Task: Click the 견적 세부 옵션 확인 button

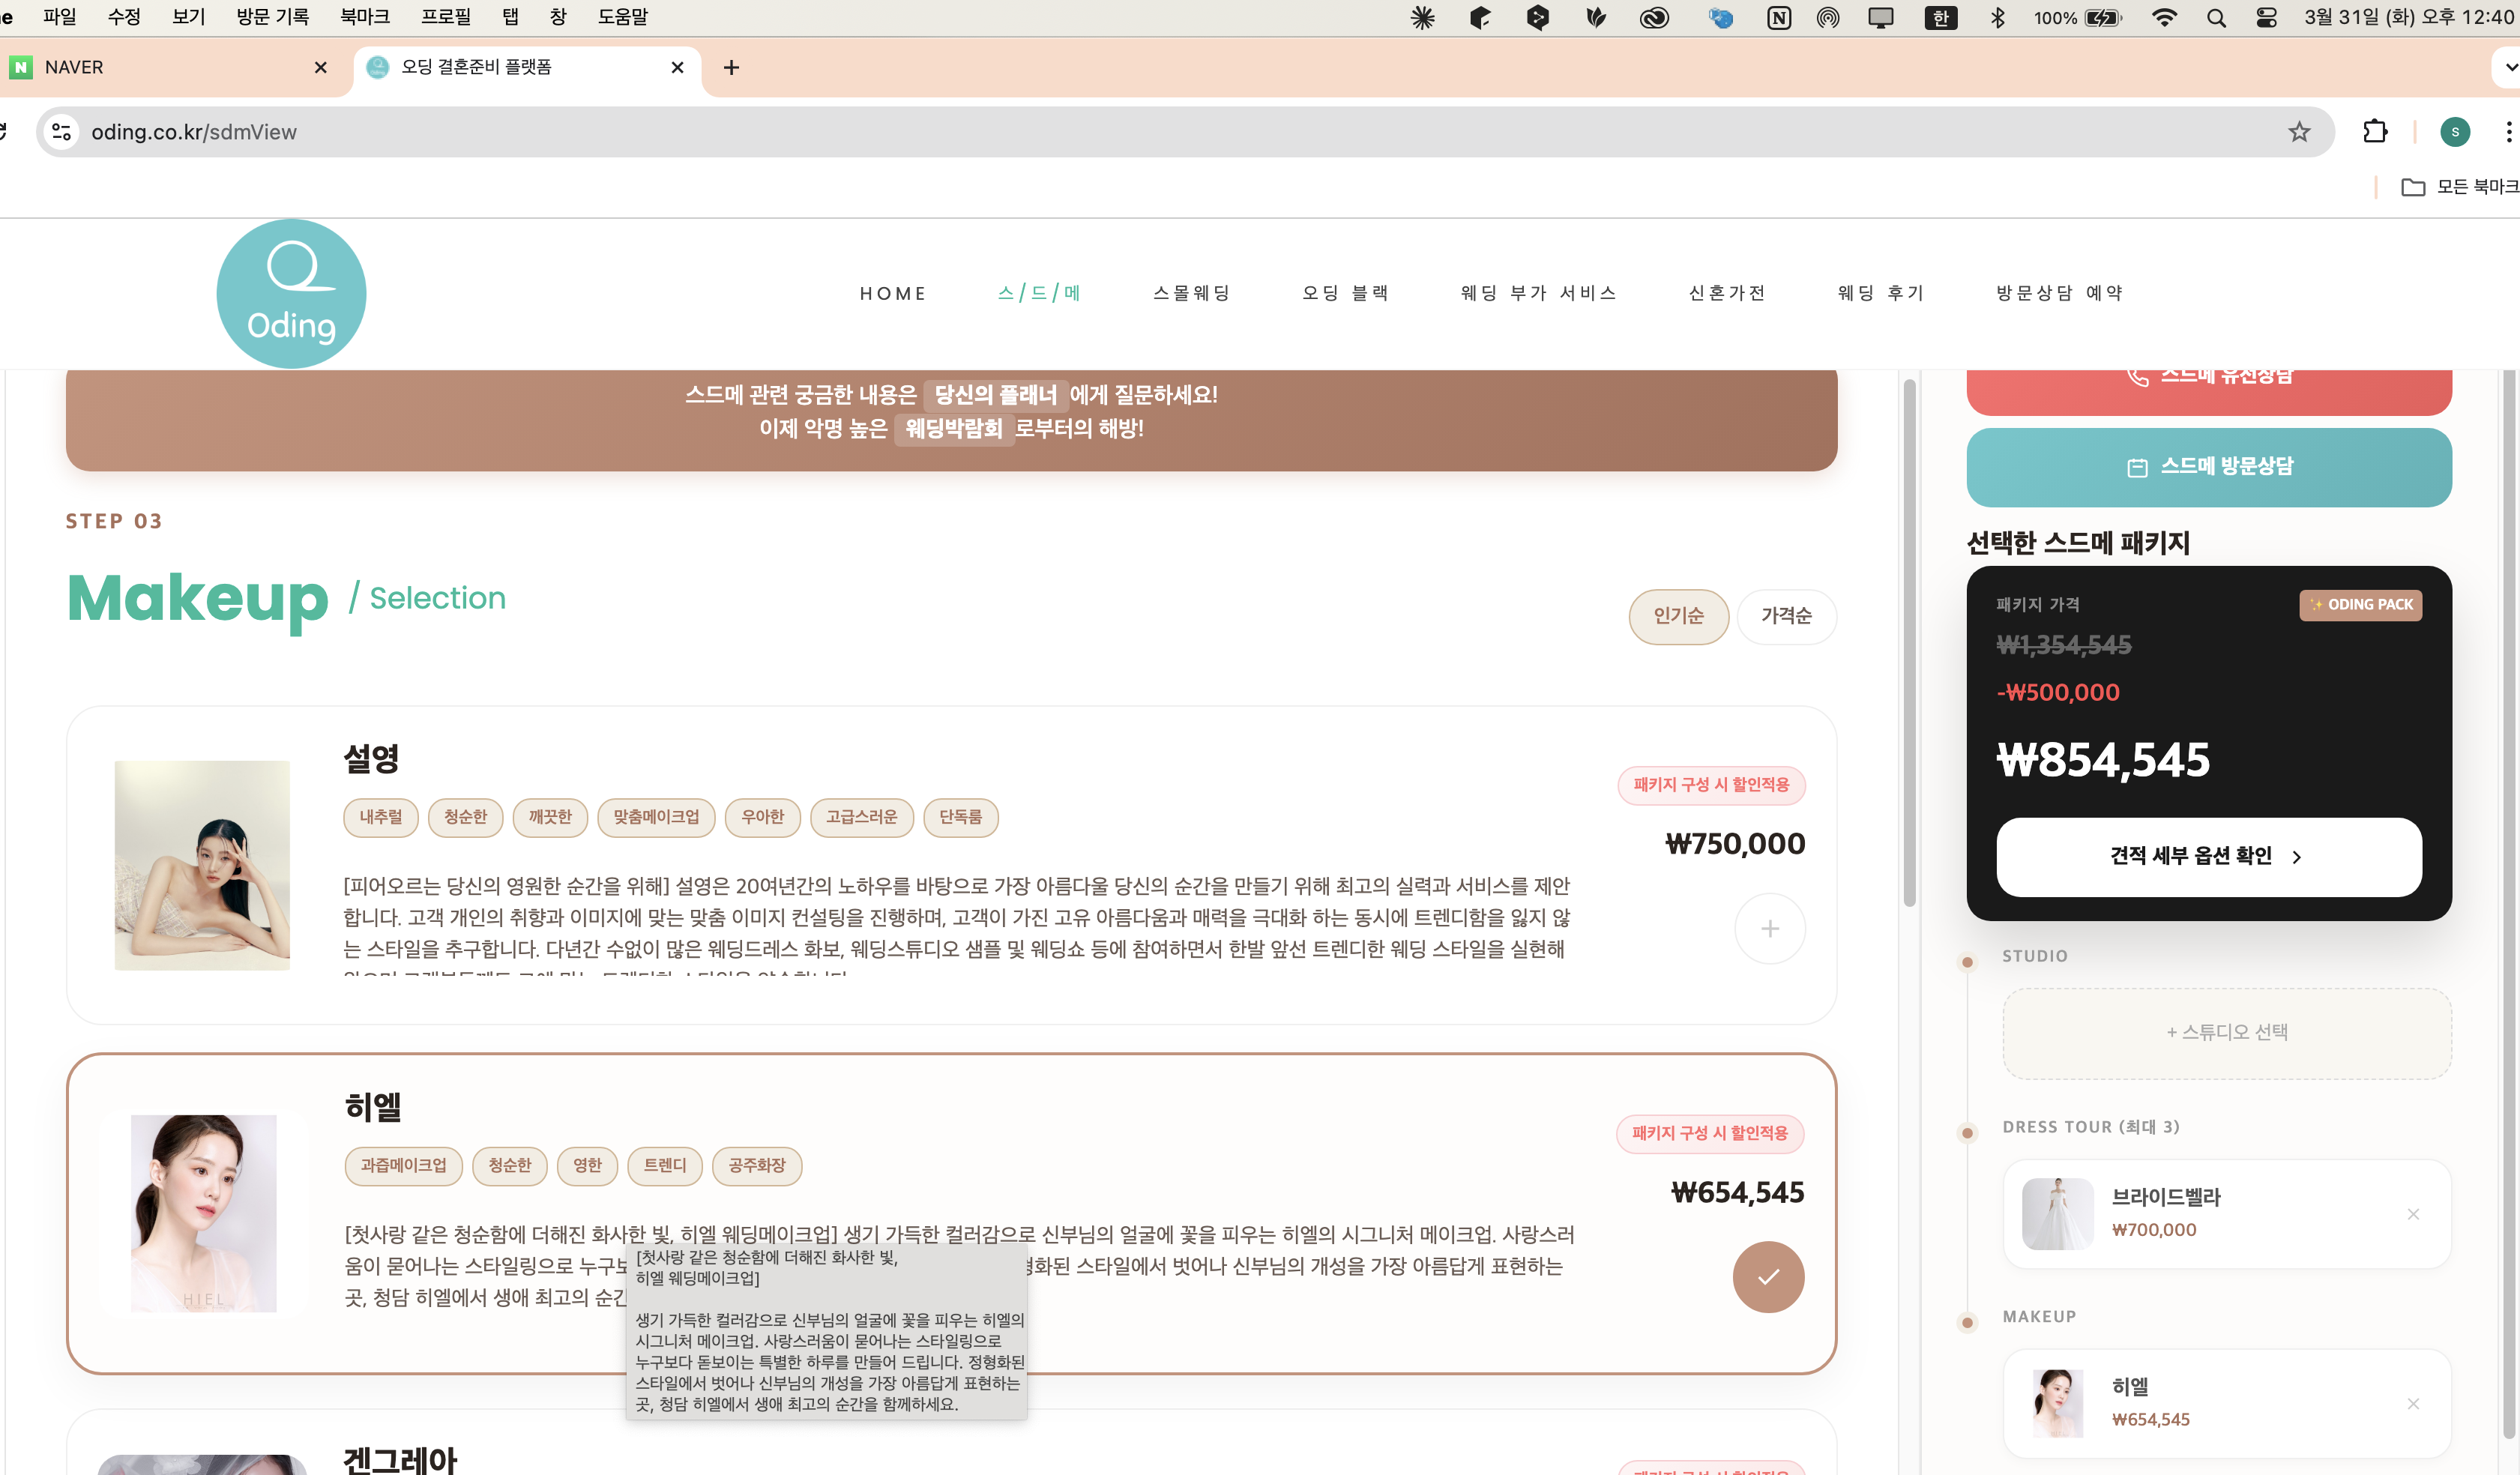Action: [x=2208, y=857]
